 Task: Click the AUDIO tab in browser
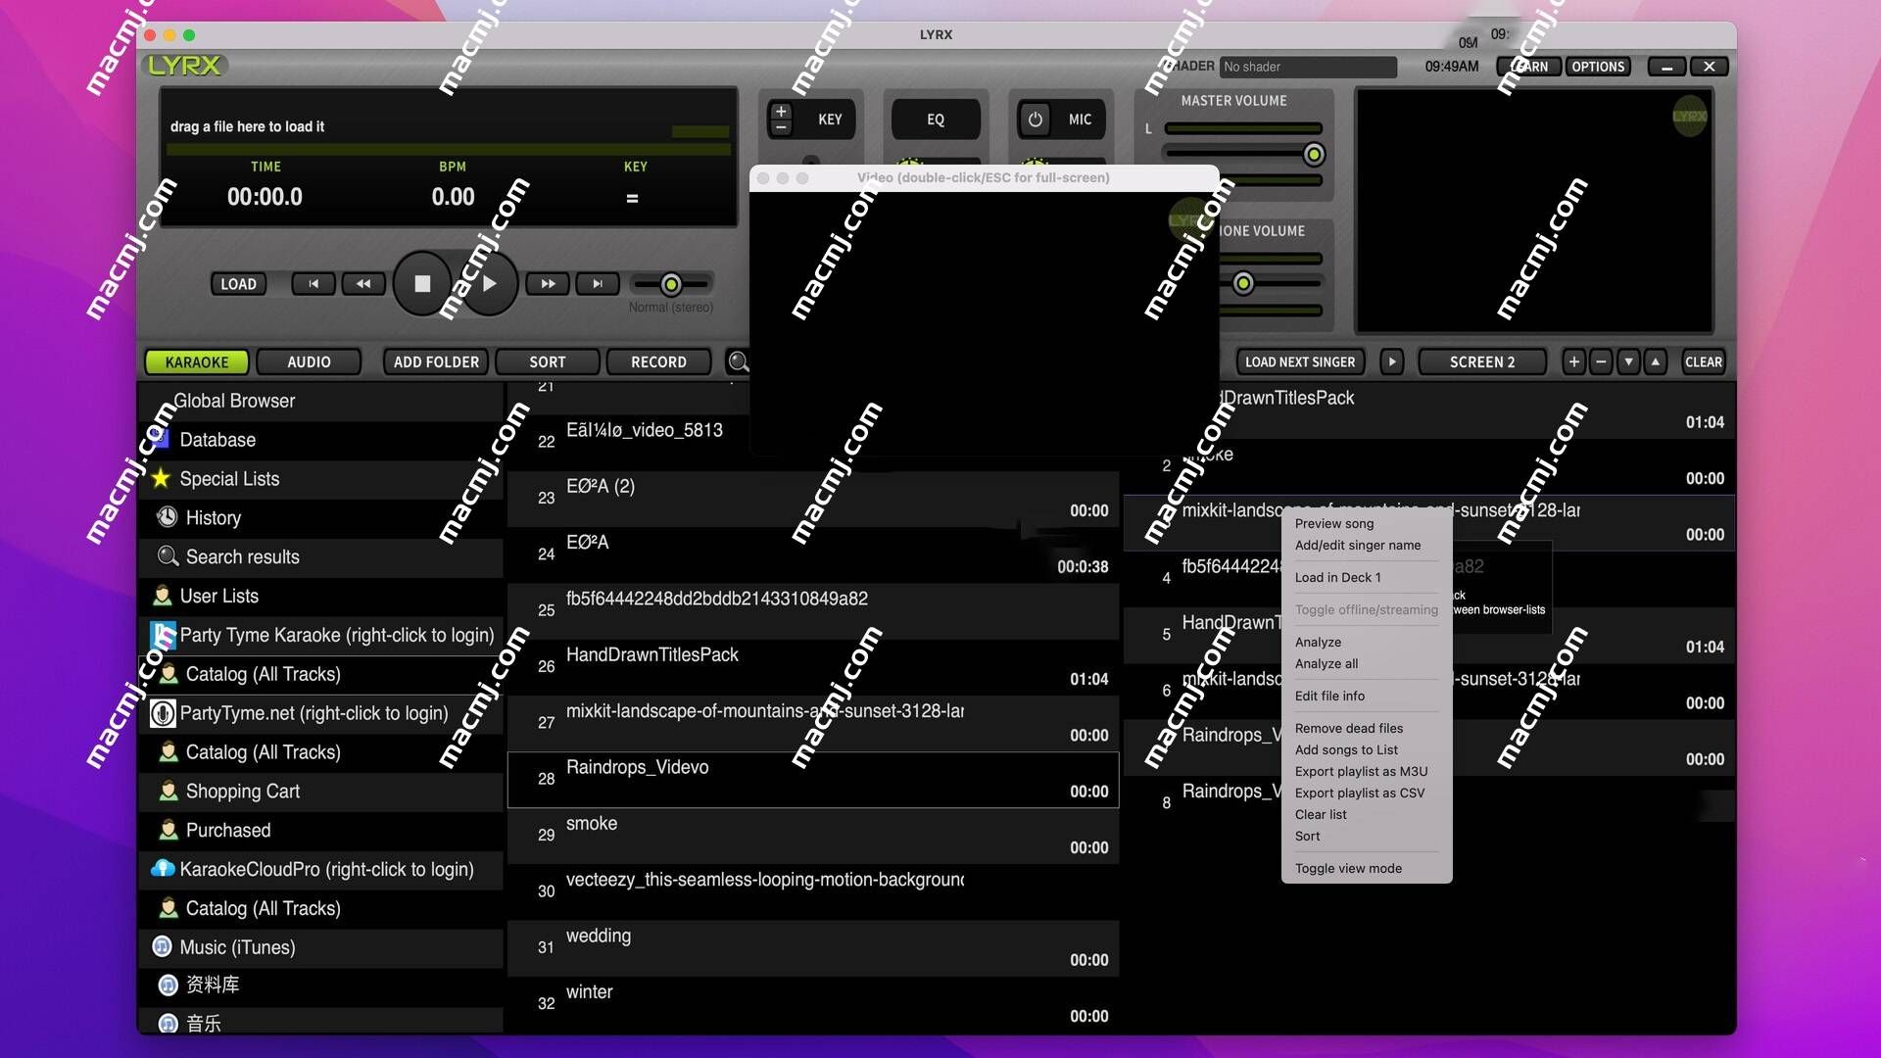[309, 361]
